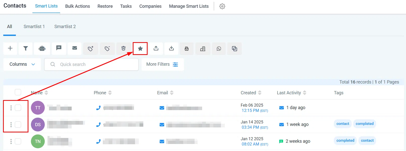406x151 pixels.
Task: Sort by Phone column arrows
Action: click(110, 93)
